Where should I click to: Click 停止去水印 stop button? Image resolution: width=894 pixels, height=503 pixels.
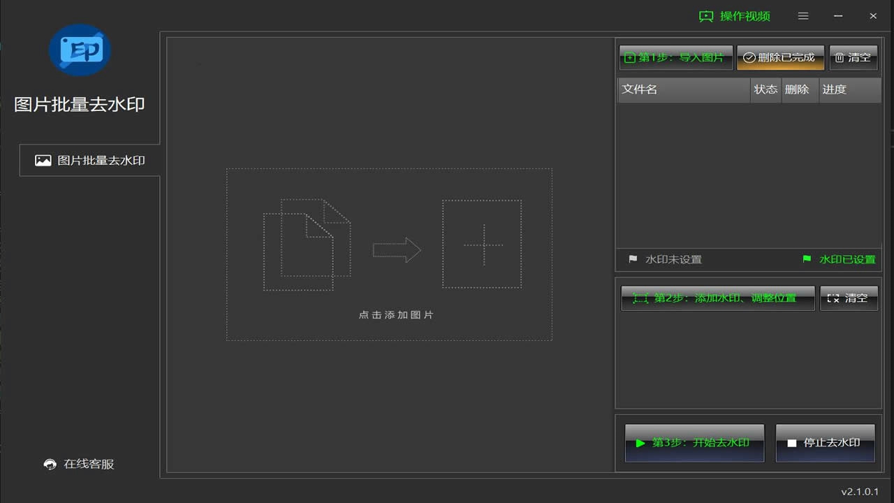point(824,443)
